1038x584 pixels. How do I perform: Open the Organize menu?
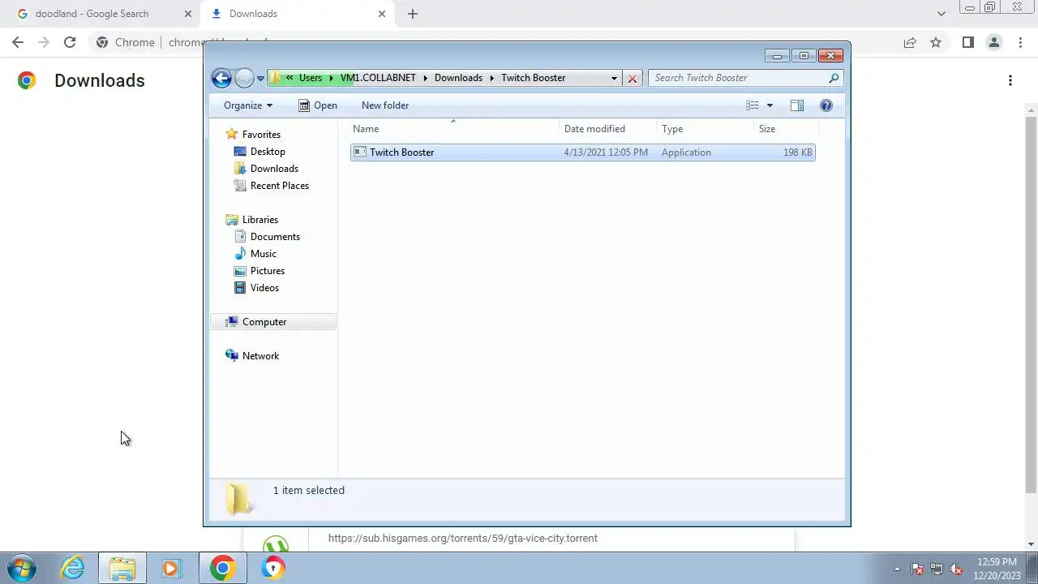[x=248, y=105]
